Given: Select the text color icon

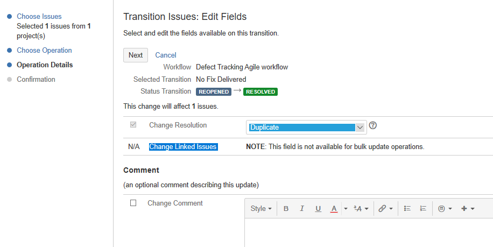Looking at the screenshot, I should 334,209.
